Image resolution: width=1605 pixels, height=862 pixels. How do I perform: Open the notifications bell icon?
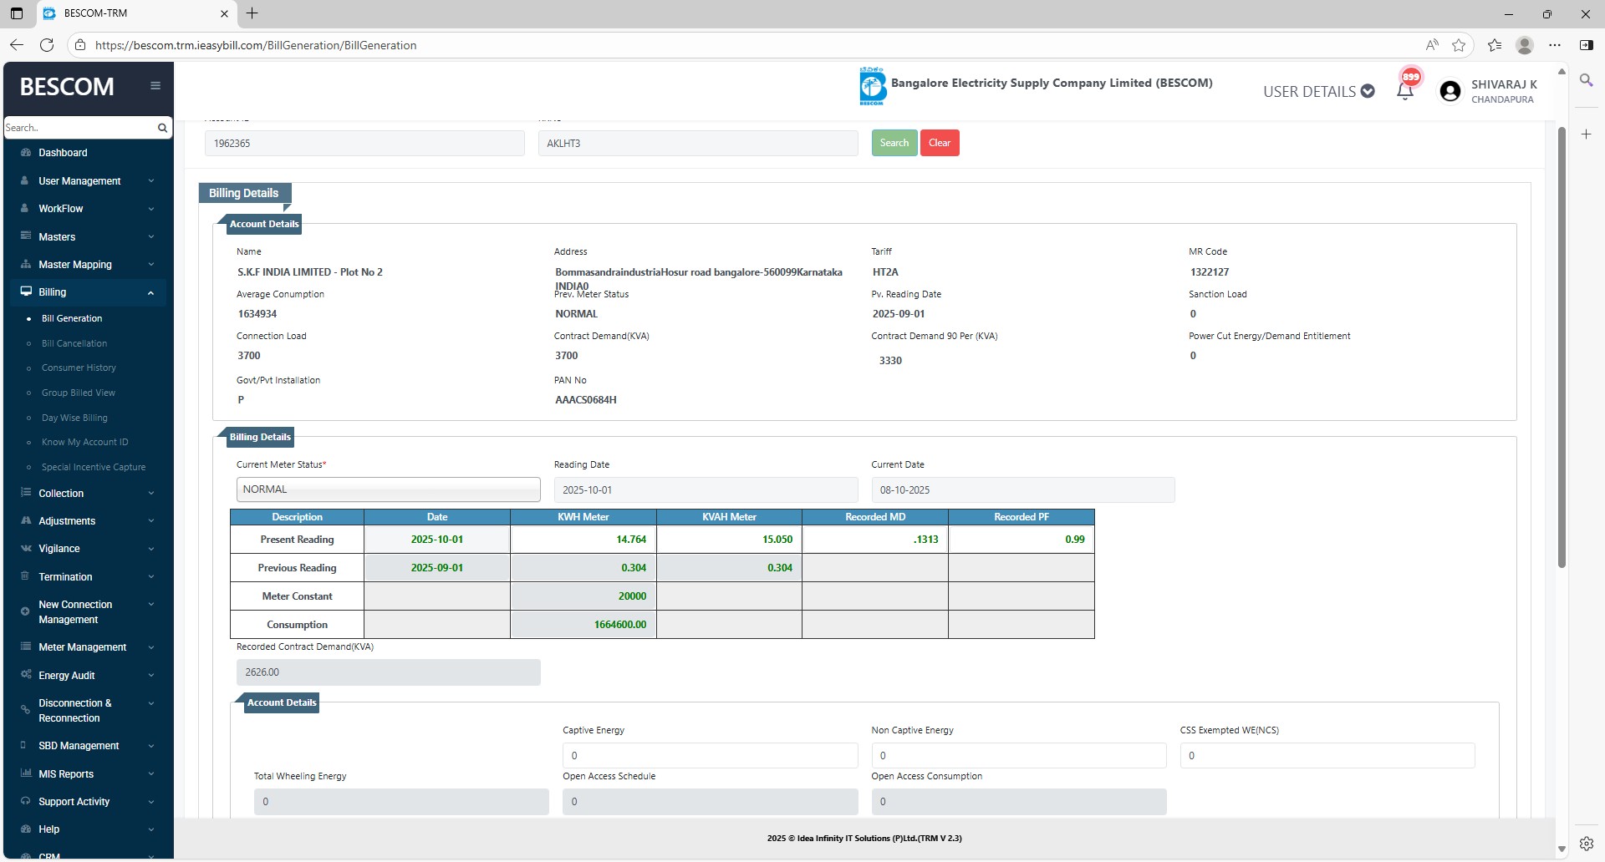coord(1405,91)
